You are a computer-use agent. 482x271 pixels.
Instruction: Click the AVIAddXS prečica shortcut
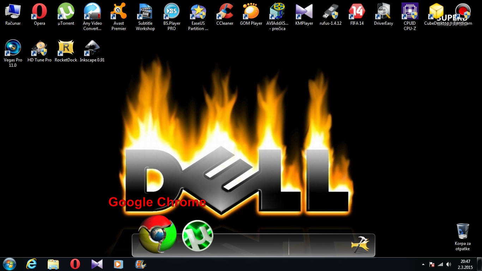point(277,17)
